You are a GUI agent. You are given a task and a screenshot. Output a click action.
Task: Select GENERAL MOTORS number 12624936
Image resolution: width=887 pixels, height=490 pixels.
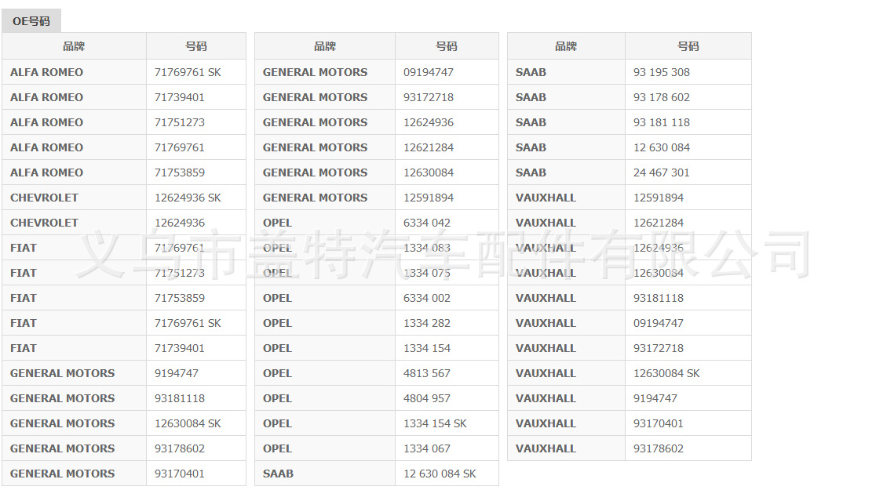pos(429,122)
